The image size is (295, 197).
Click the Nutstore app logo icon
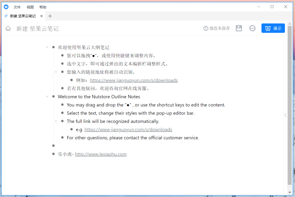pos(6,7)
